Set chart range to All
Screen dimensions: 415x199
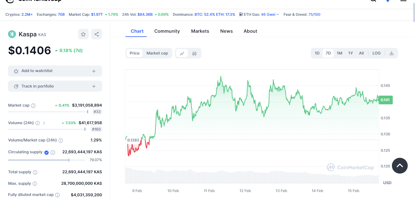coord(361,53)
